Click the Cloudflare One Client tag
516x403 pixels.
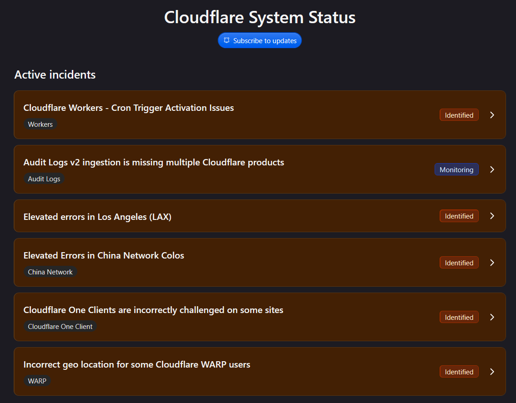click(60, 327)
